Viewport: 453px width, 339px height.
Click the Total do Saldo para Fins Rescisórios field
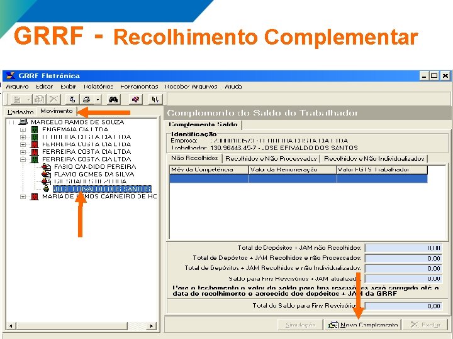[x=403, y=306]
